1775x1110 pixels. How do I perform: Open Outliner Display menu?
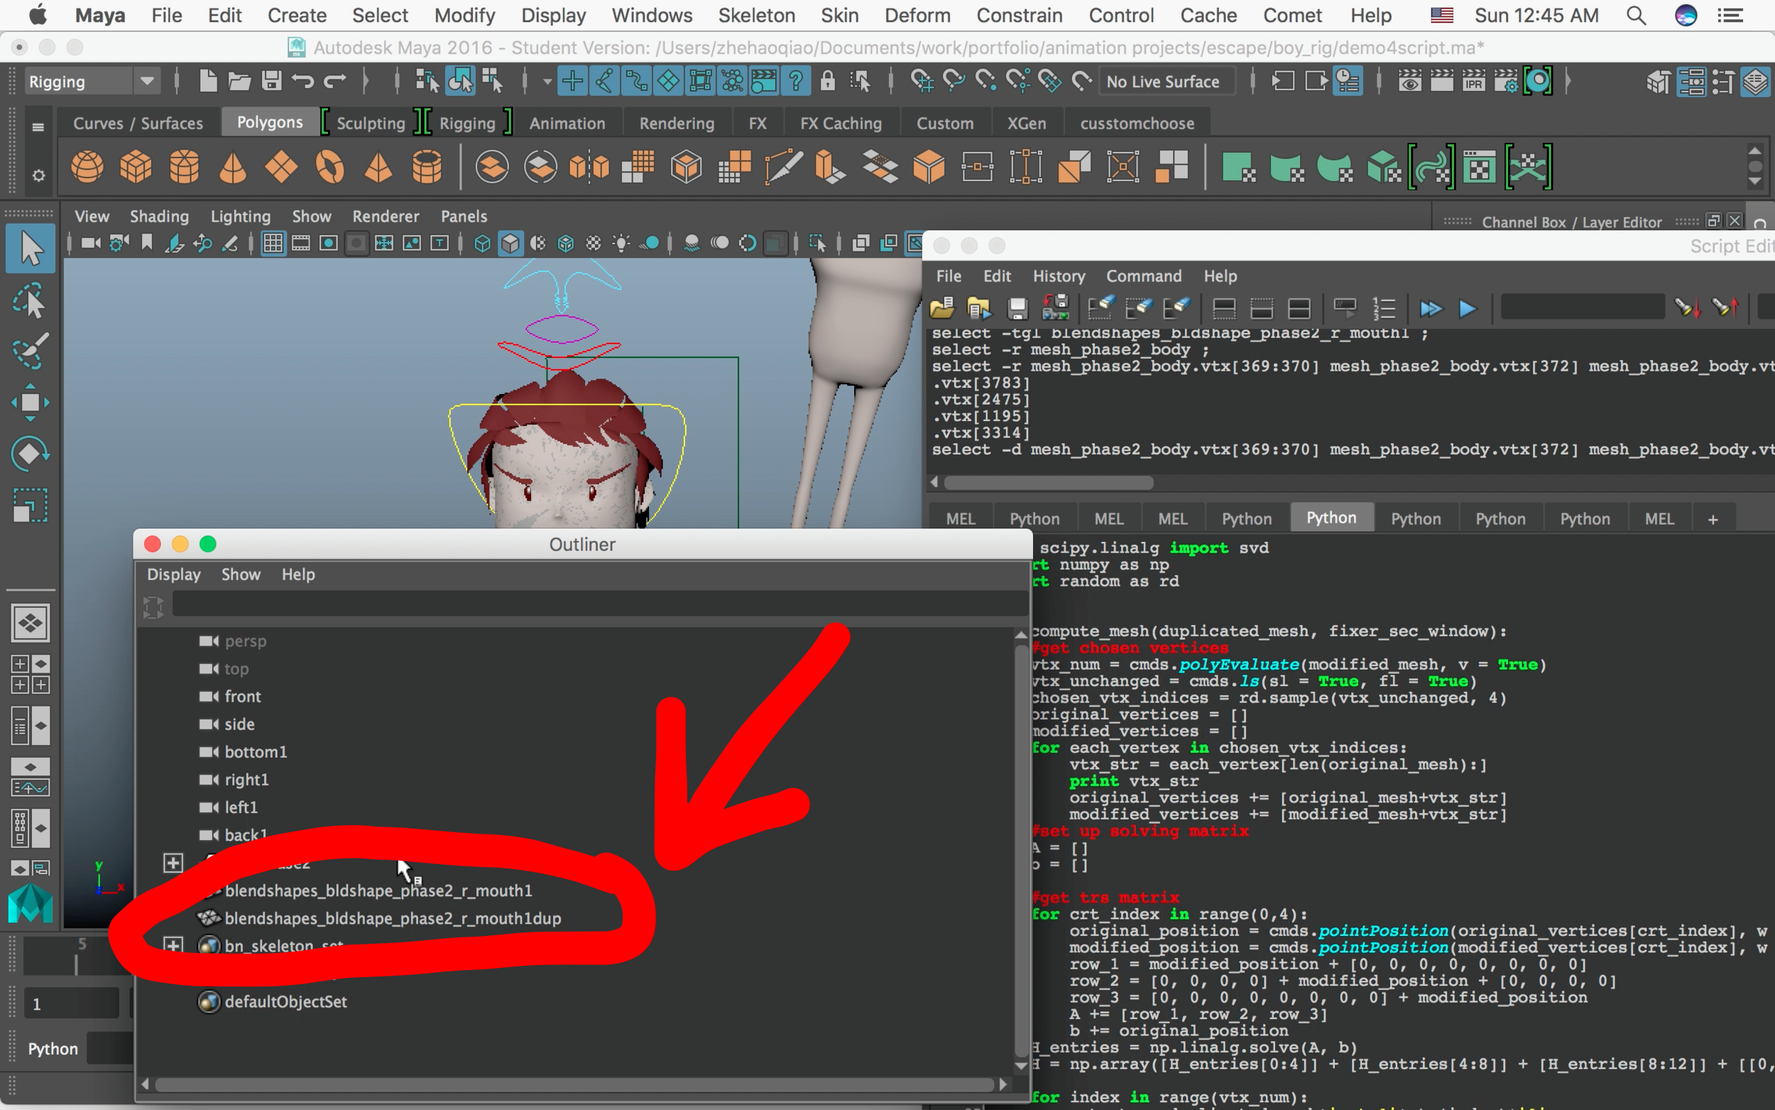pyautogui.click(x=173, y=574)
